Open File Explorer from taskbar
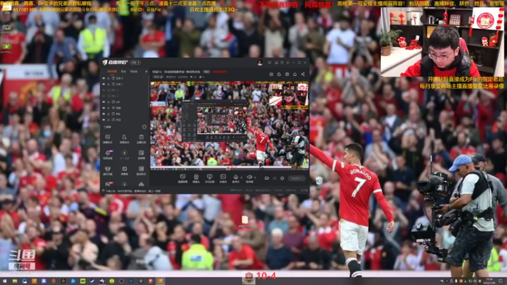The width and height of the screenshot is (507, 285). click(15, 281)
